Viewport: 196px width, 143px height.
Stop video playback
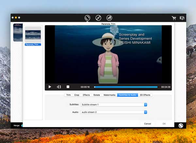pos(68,87)
